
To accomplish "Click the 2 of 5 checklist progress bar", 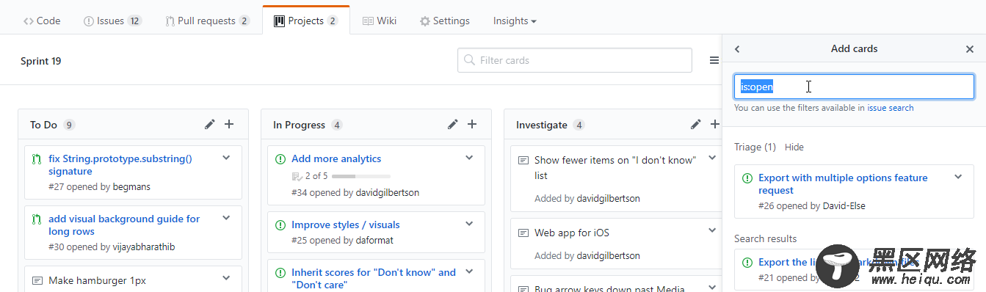I will coord(361,176).
